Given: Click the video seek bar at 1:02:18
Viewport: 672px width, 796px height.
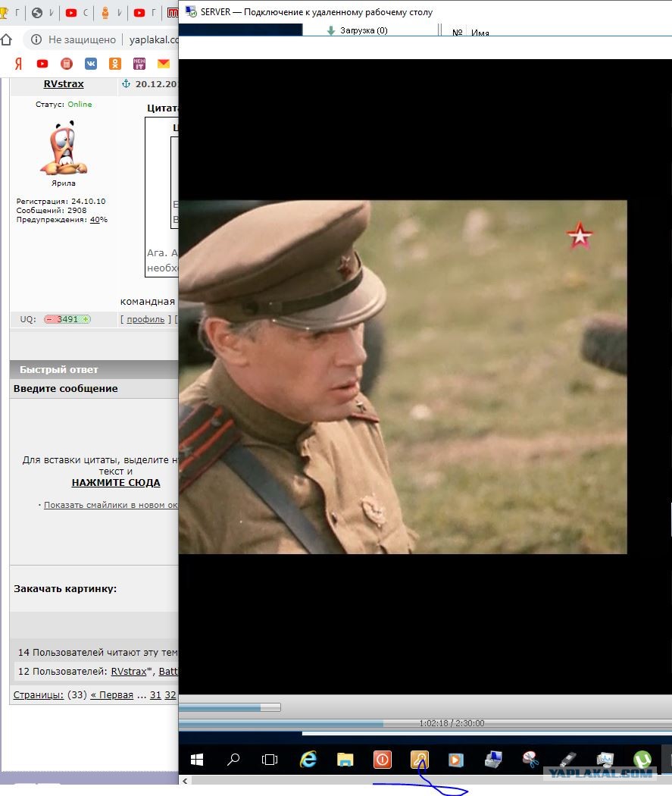Looking at the screenshot, I should click(x=425, y=723).
